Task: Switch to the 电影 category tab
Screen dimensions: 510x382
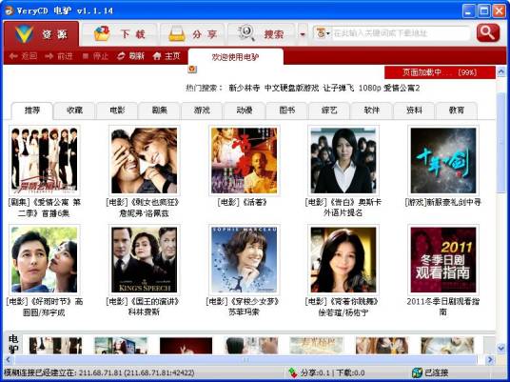Action: coord(117,111)
